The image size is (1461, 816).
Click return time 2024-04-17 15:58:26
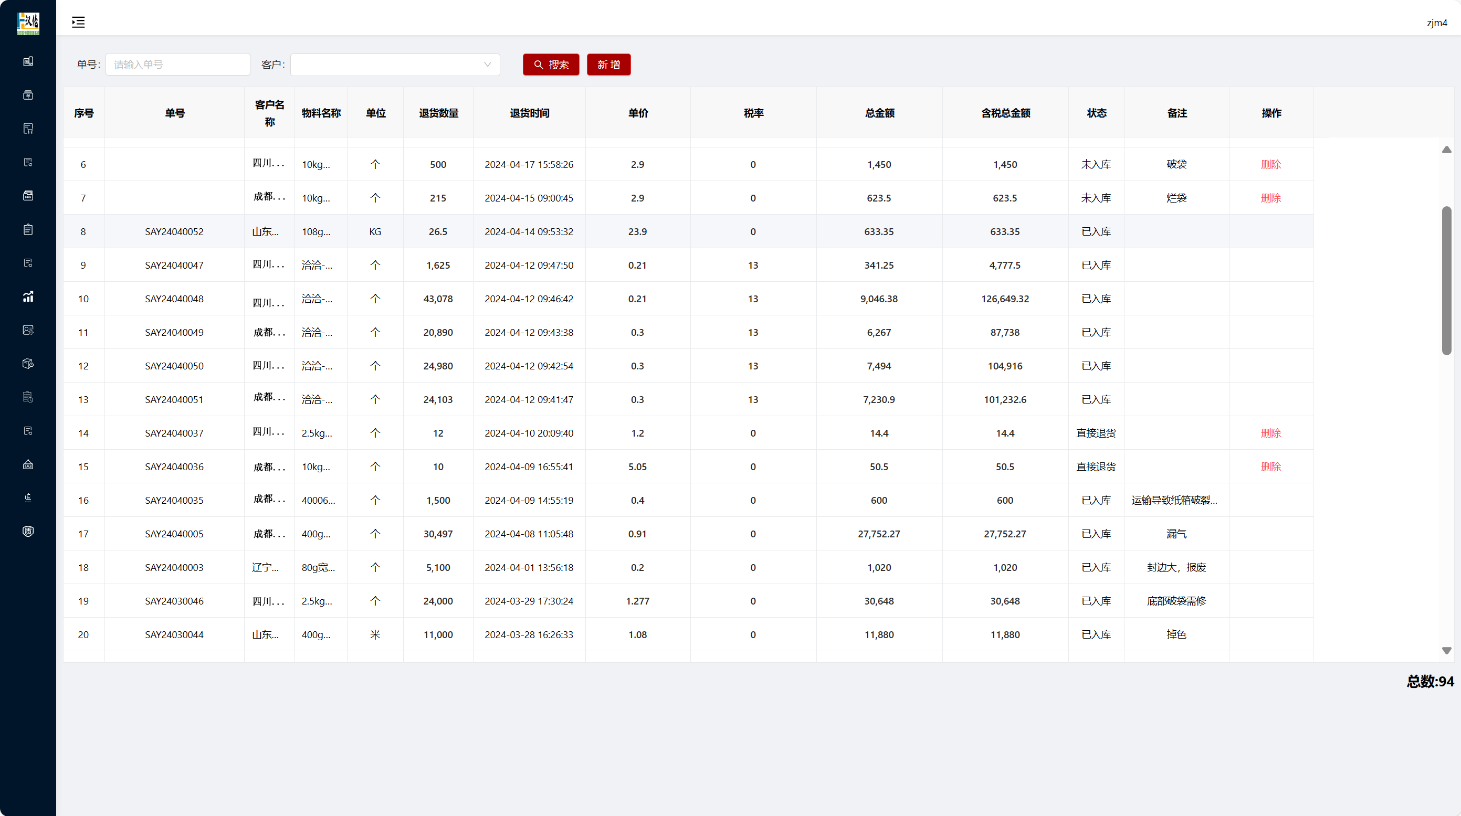click(529, 164)
